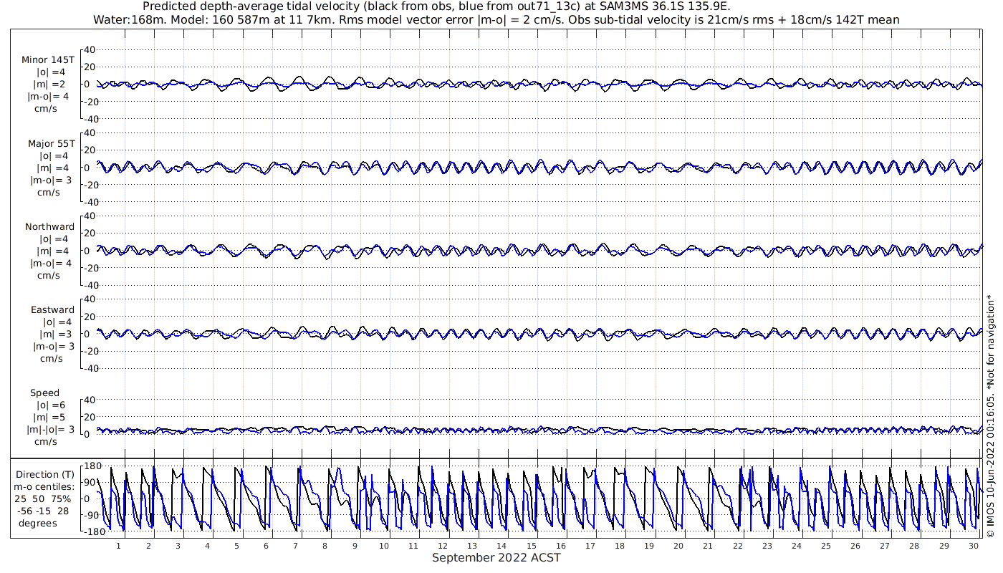Click the 'm-o centiles:' label
Viewport: 1003px width, 573px height.
click(x=44, y=486)
